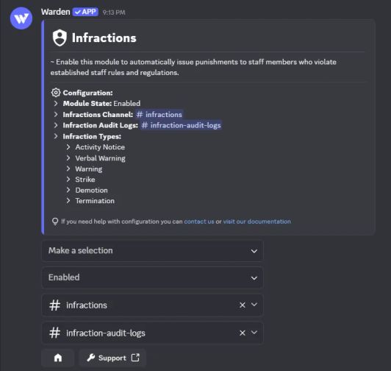Open the visit our documentation link
The width and height of the screenshot is (391, 371).
coord(257,222)
